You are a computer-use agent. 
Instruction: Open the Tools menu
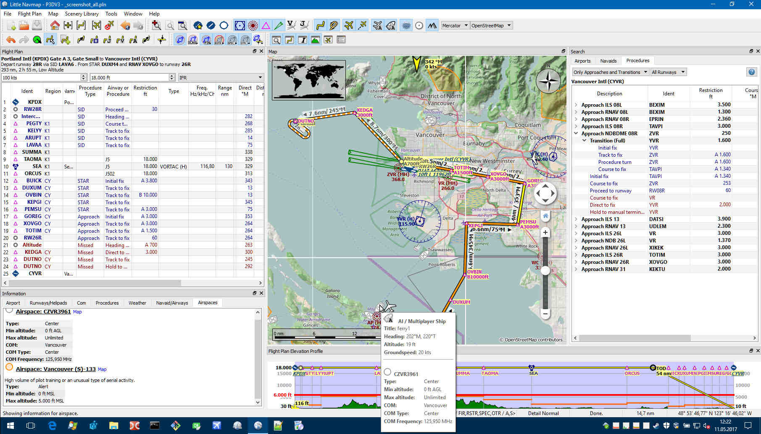(111, 13)
